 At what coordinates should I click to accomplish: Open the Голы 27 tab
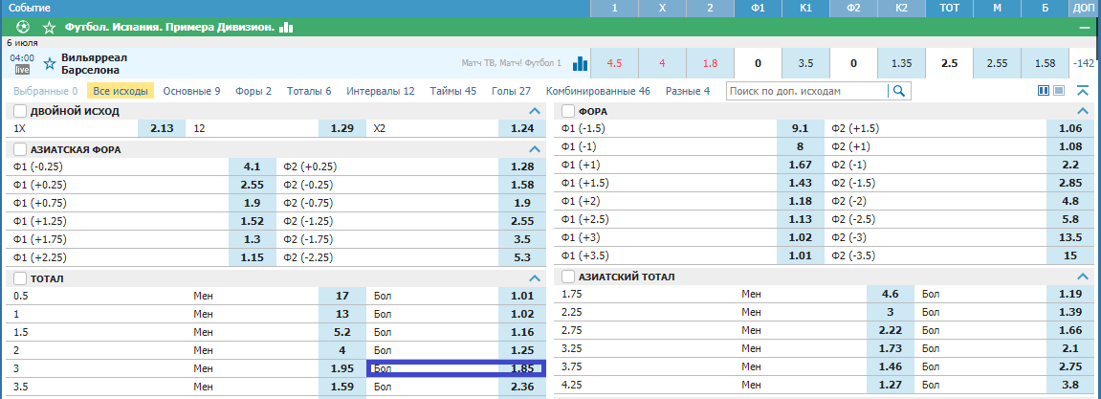tap(511, 91)
